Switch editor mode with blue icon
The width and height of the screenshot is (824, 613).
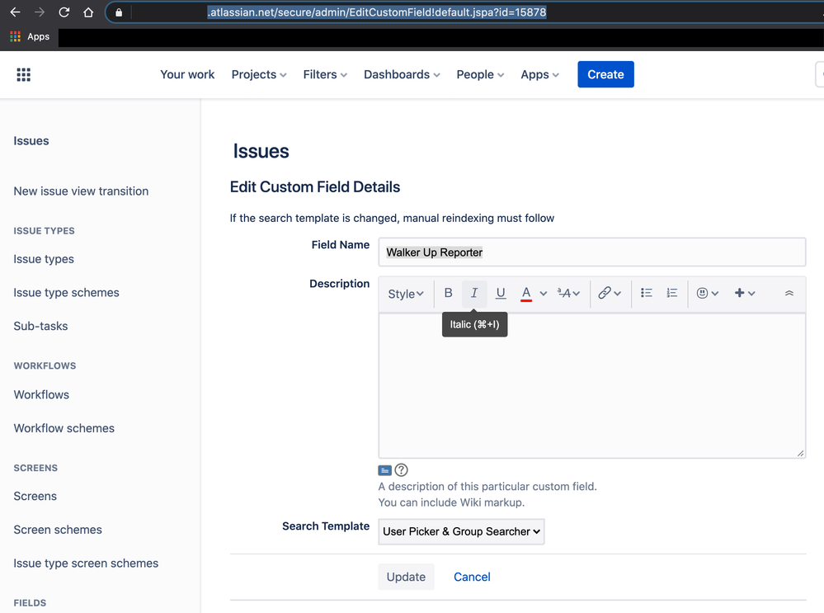(384, 470)
